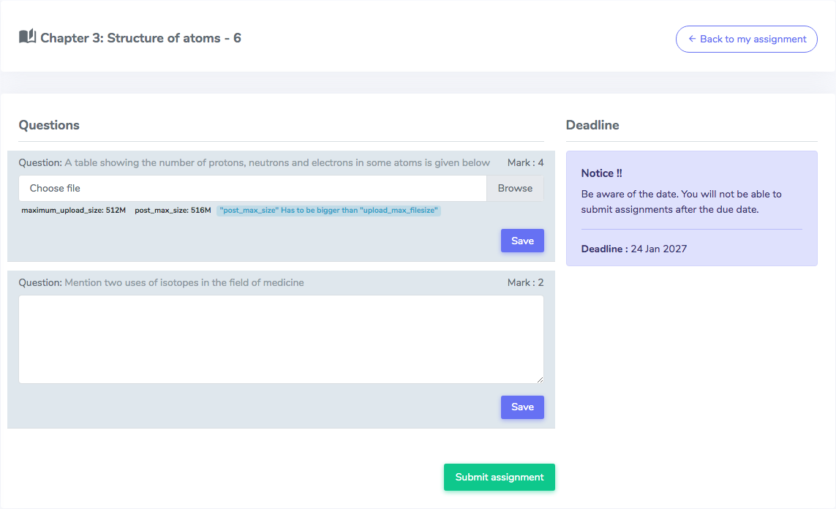Submit the assignment
Viewport: 836px width, 509px height.
(x=499, y=477)
